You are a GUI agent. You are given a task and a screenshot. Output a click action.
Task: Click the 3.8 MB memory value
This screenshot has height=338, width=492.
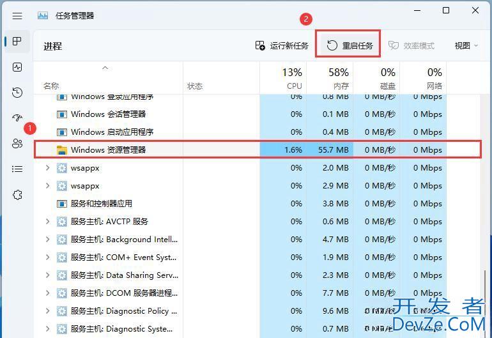[335, 204]
